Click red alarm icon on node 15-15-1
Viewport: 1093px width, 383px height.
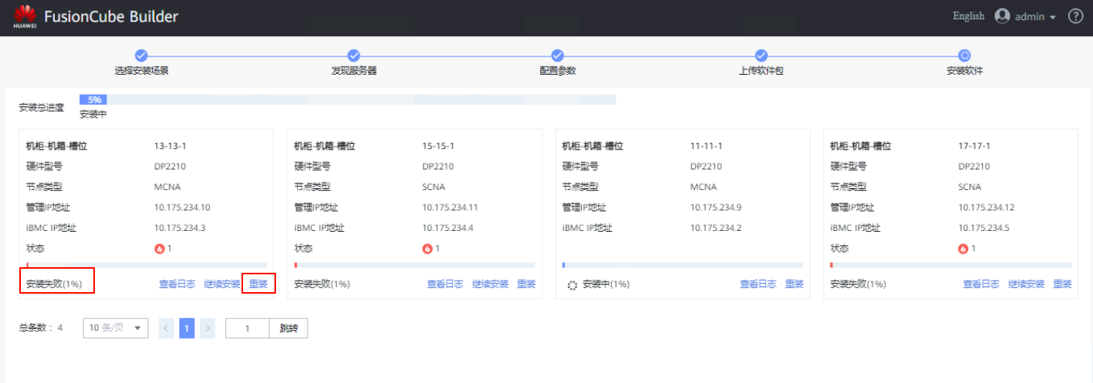[427, 249]
